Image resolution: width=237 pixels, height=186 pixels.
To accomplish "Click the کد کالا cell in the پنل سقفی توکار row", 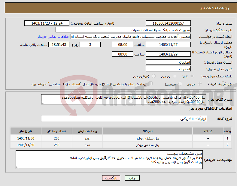I will tap(208, 138).
